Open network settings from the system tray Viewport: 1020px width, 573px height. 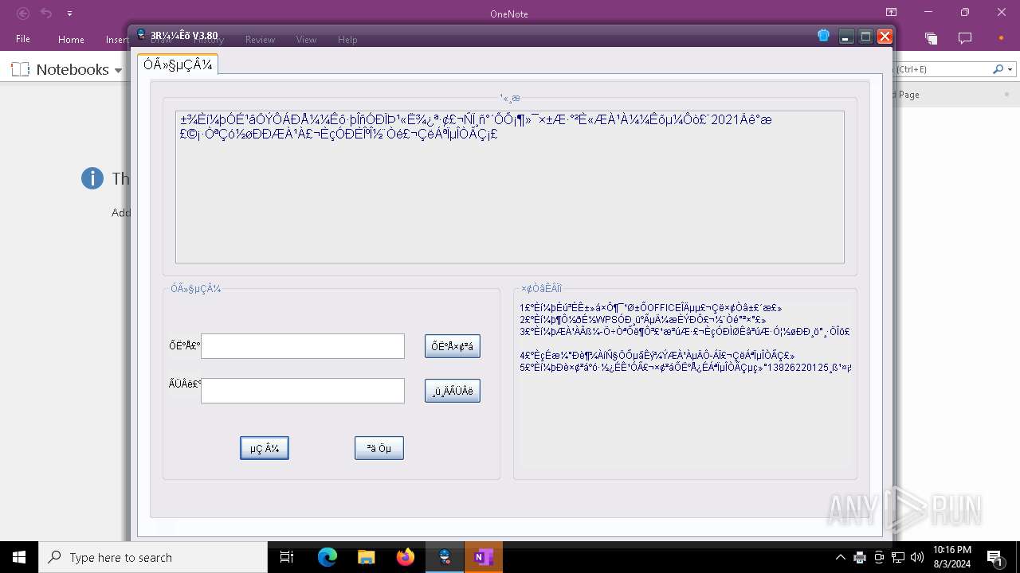[898, 557]
